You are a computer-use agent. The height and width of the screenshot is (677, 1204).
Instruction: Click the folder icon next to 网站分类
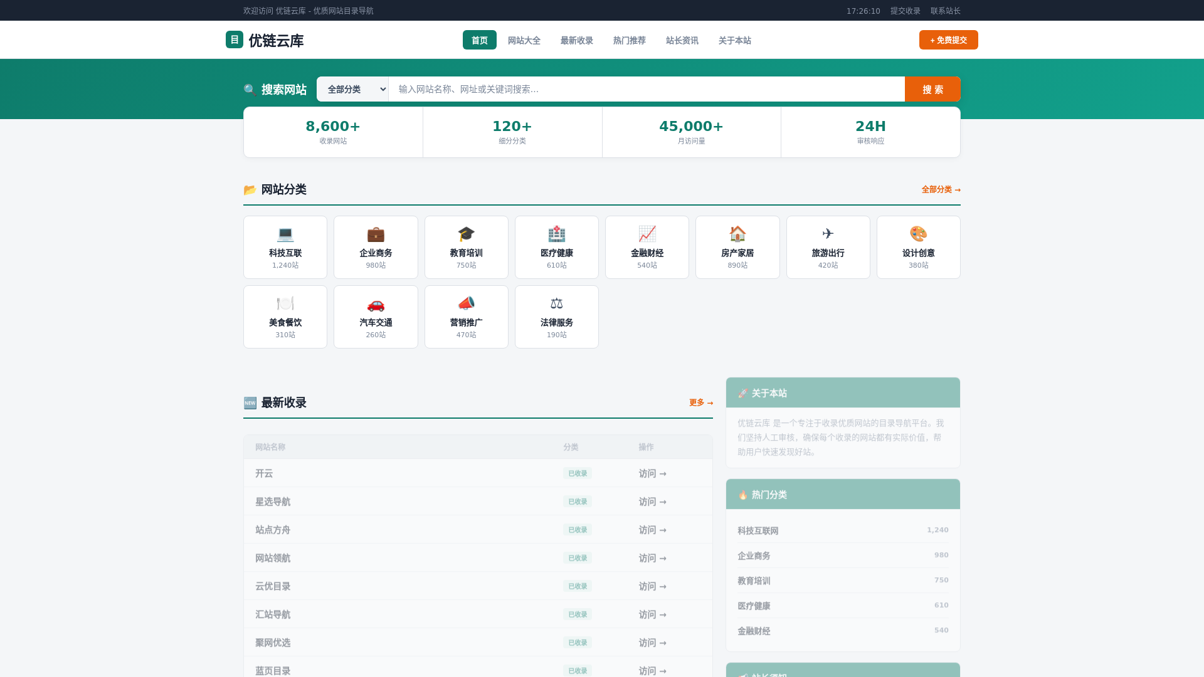pyautogui.click(x=250, y=189)
